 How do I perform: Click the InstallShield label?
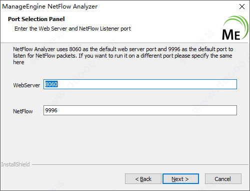click(15, 164)
